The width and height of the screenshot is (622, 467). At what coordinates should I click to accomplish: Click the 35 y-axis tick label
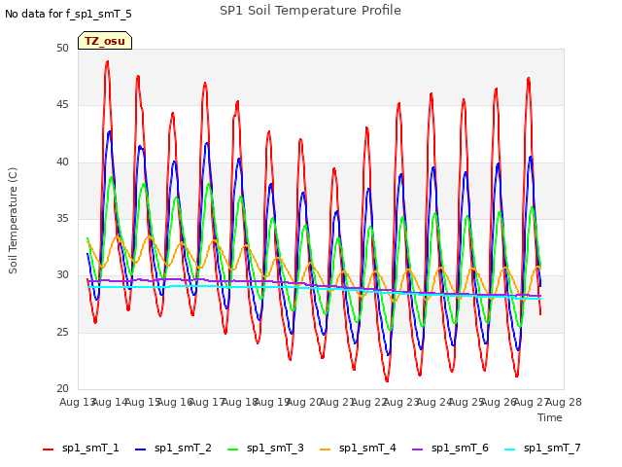(x=62, y=218)
